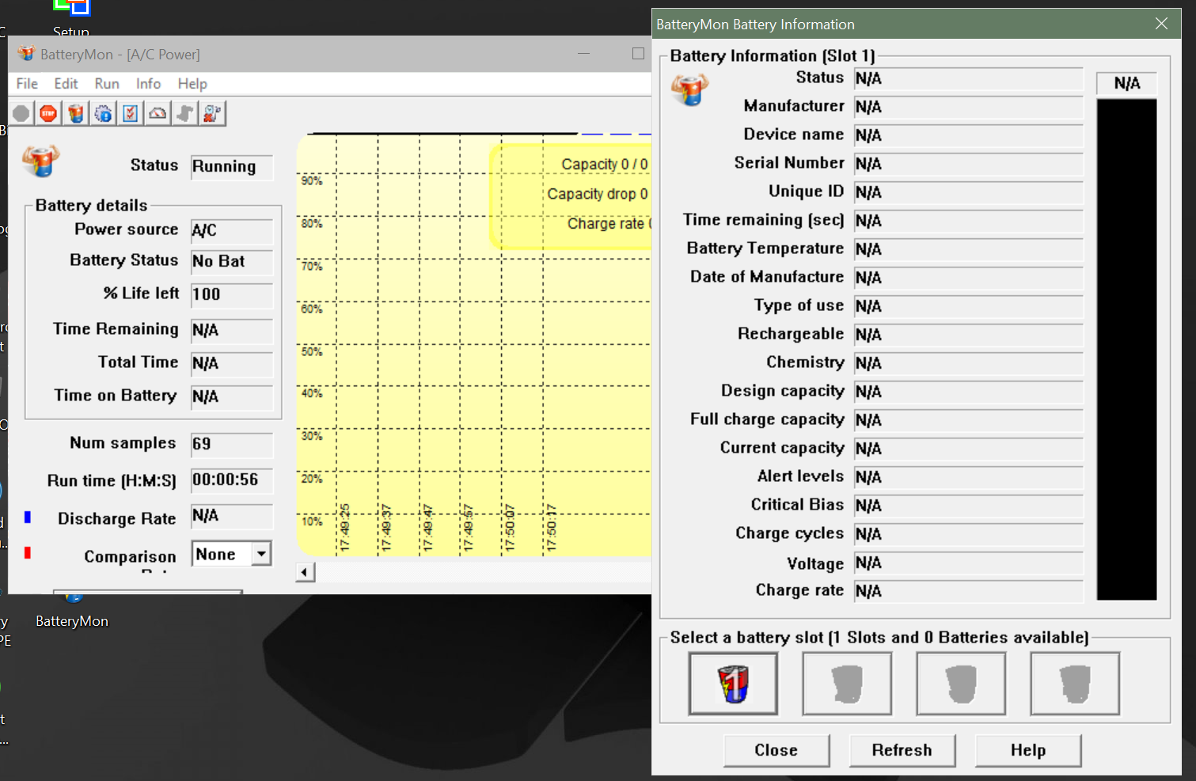1196x781 pixels.
Task: Click the black battery level bar
Action: point(1127,349)
